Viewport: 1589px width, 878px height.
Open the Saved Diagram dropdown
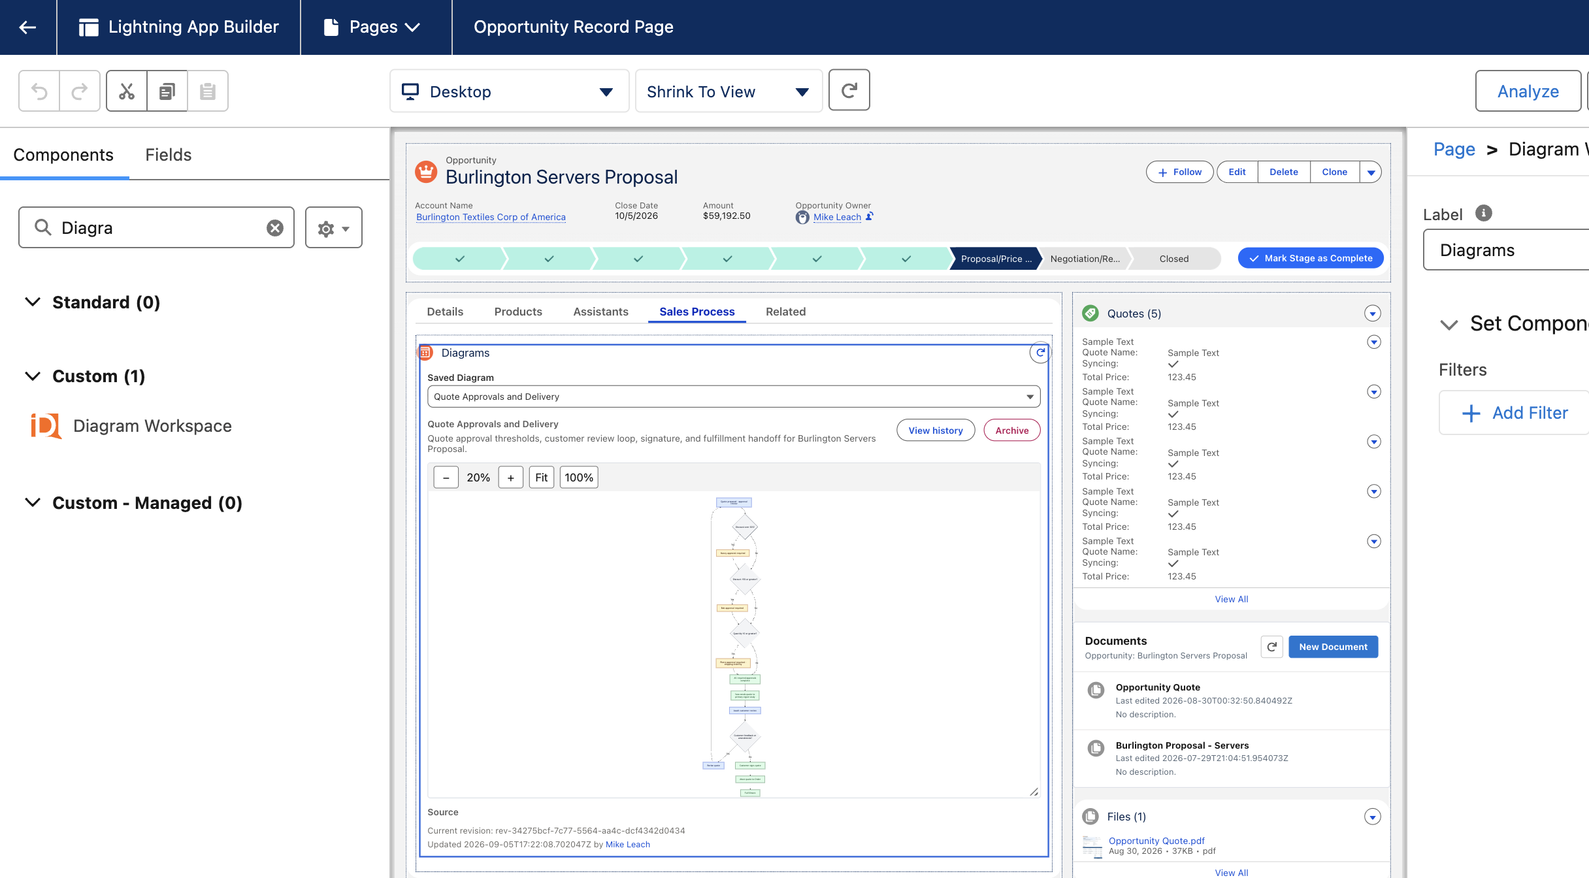click(734, 397)
